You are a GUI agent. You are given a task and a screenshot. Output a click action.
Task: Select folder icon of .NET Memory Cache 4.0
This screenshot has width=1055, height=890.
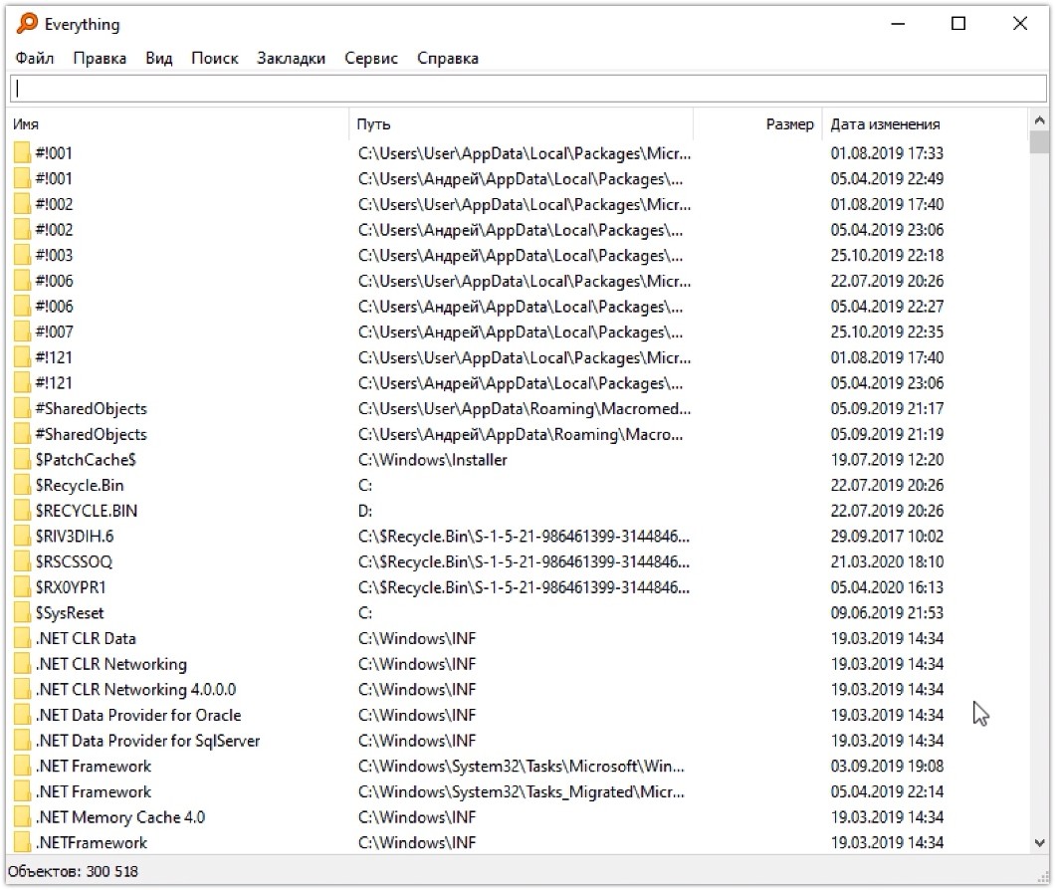coord(22,818)
